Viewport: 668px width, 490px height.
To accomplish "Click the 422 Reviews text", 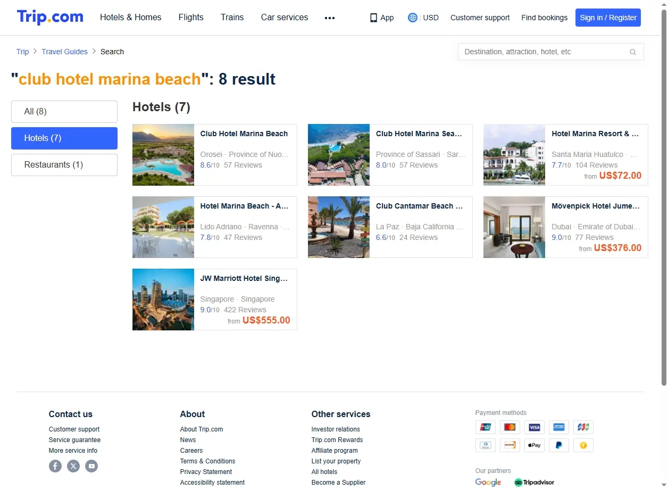I will click(245, 310).
